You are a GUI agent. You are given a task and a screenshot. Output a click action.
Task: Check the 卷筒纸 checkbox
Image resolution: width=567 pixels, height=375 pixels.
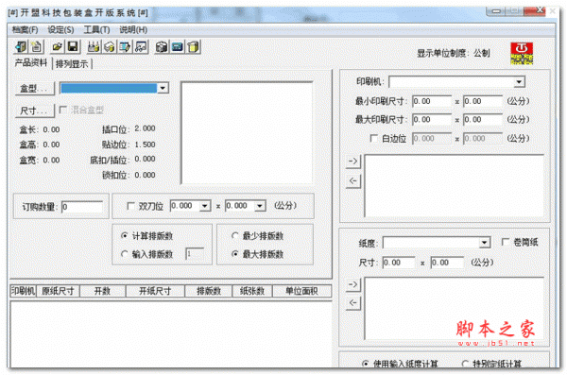(x=506, y=242)
